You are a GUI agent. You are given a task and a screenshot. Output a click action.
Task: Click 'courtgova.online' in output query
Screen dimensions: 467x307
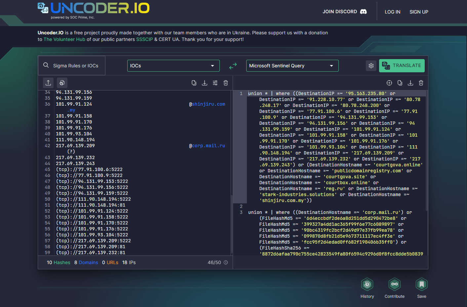point(398,165)
